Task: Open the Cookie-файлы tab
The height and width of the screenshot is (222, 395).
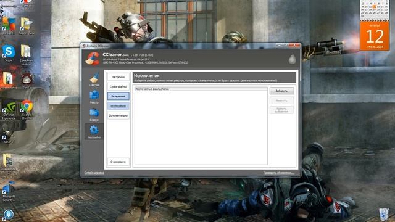Action: [x=118, y=86]
